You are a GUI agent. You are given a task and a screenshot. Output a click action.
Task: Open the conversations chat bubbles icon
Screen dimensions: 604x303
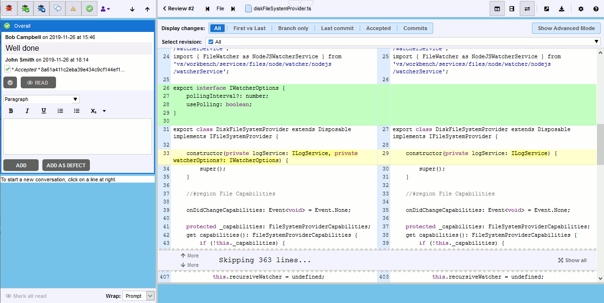pyautogui.click(x=57, y=8)
